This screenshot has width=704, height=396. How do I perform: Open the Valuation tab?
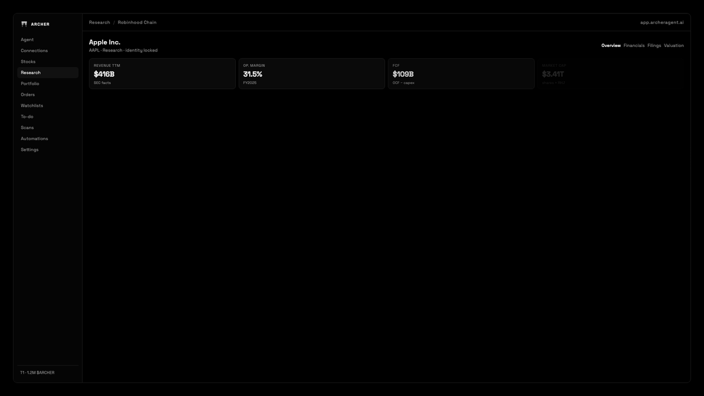point(673,46)
